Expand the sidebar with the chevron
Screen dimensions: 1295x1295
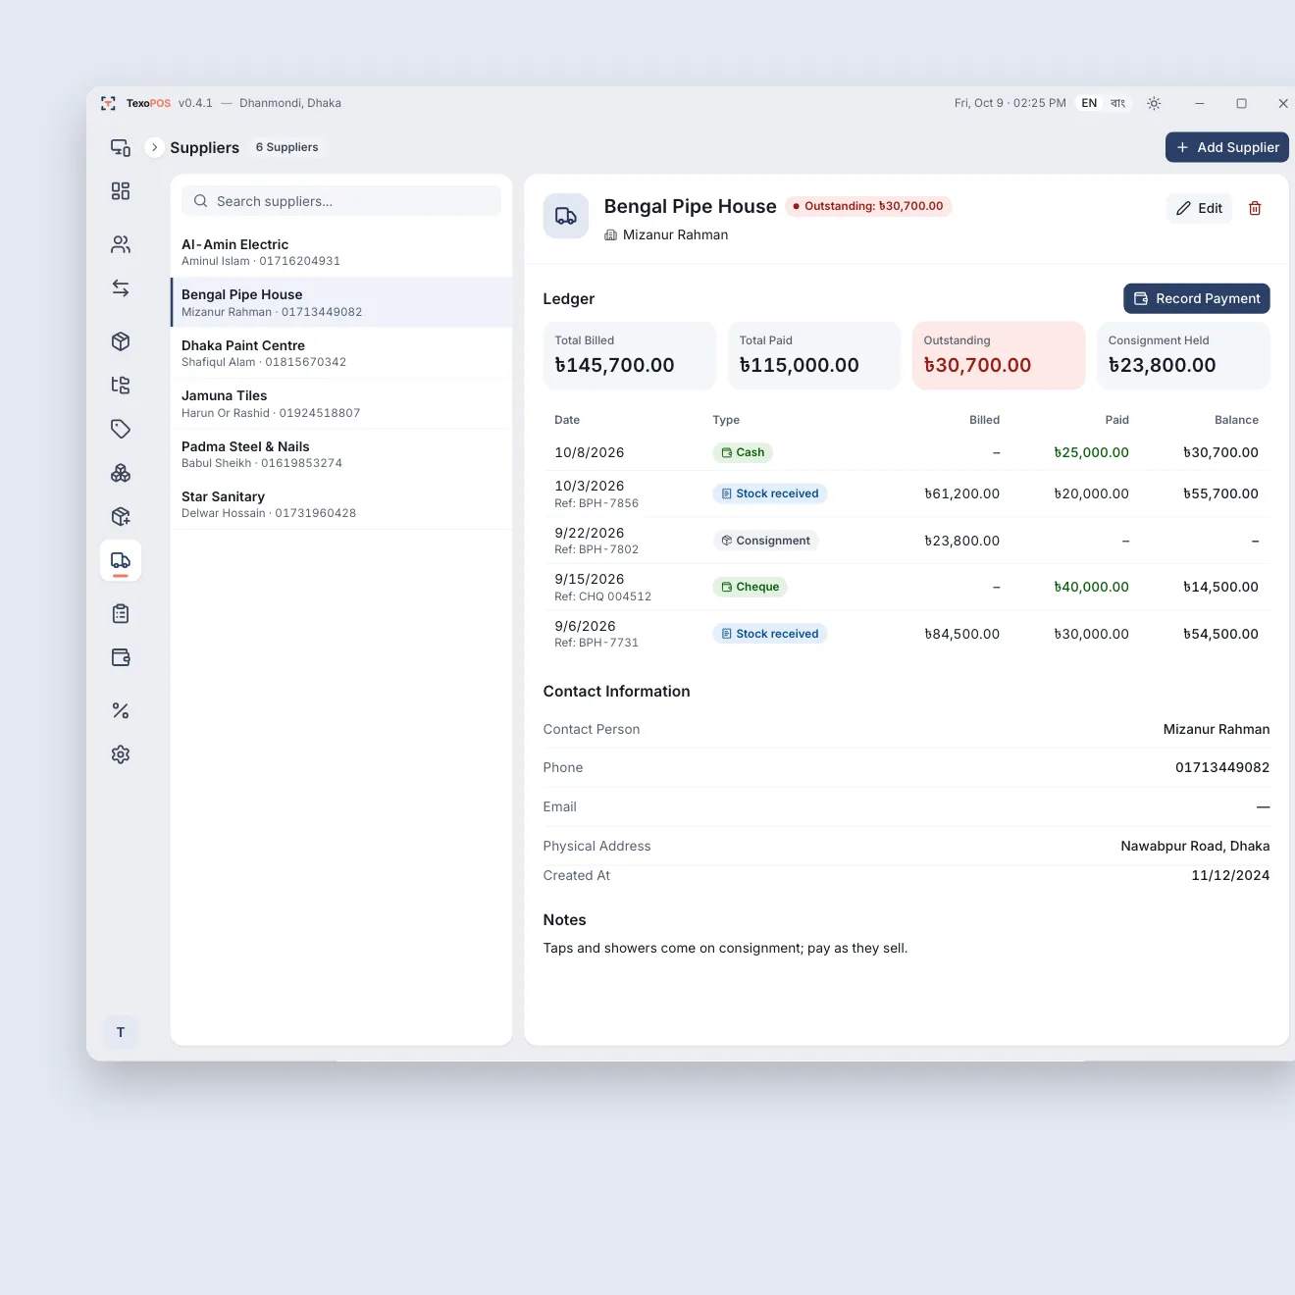(x=154, y=147)
